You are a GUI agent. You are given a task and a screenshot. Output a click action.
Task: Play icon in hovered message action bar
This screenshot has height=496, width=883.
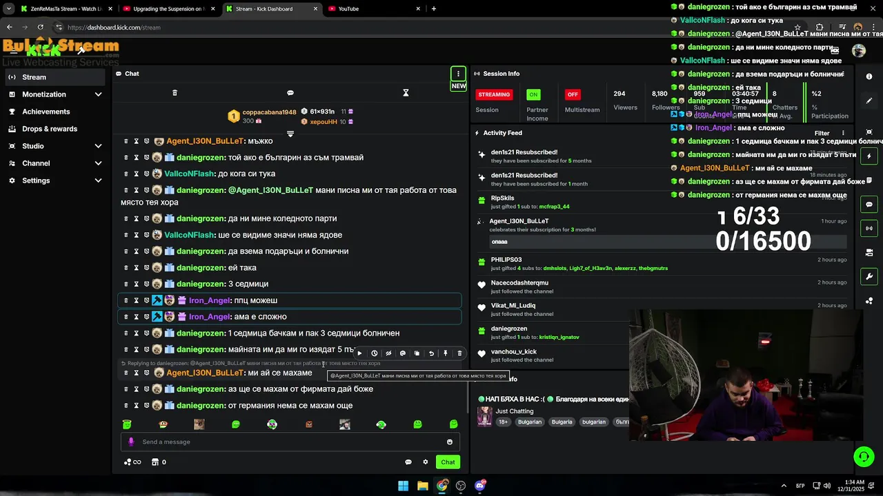tap(359, 353)
